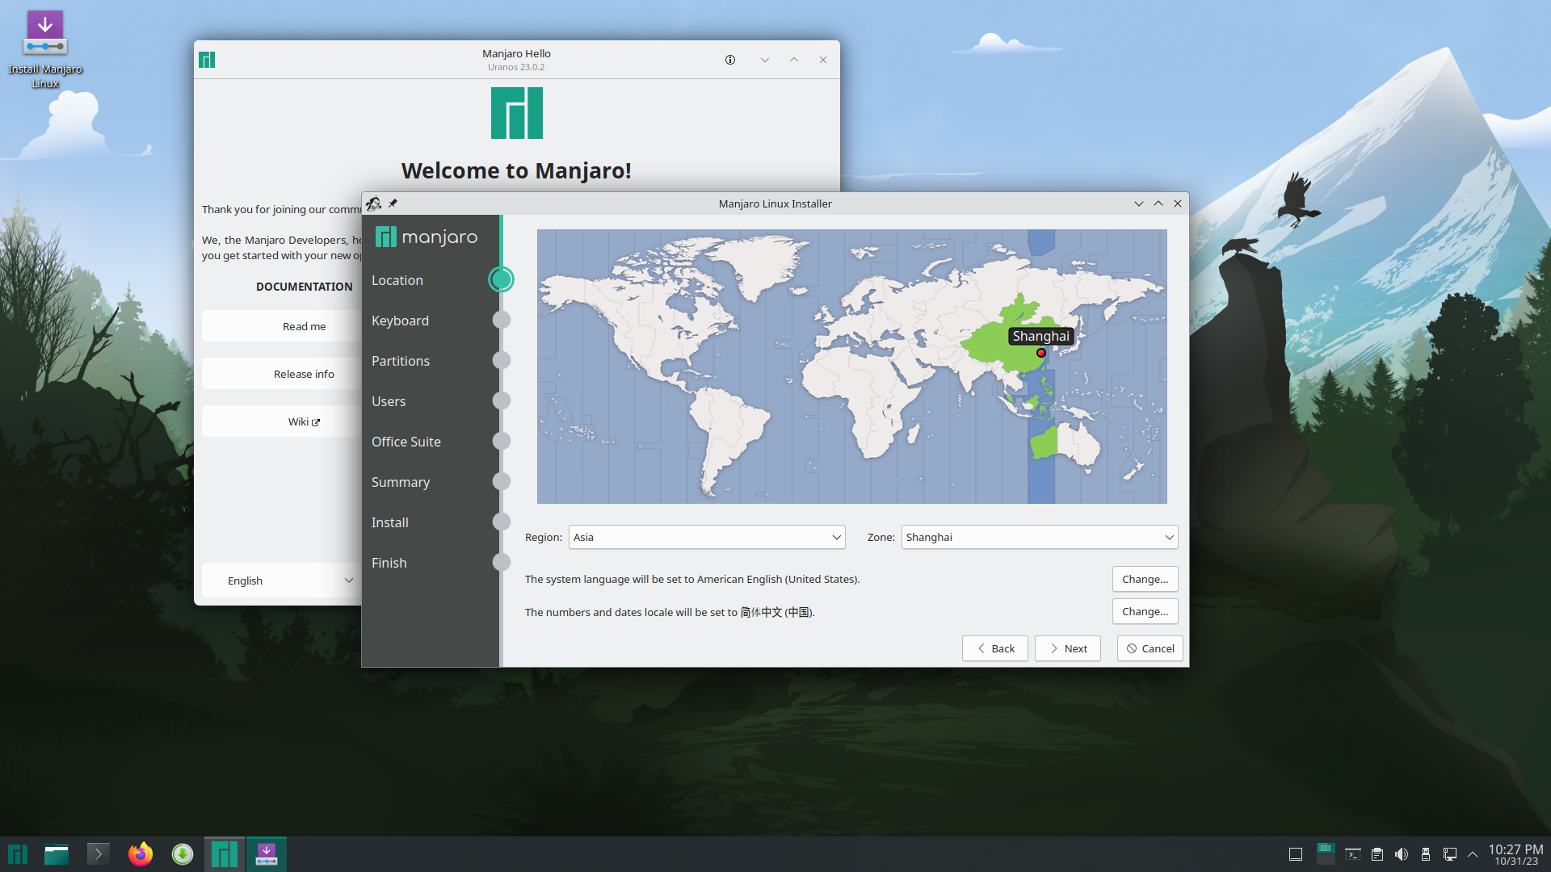Click the Shanghai marker on the map
Screen dimensions: 1551x872
tap(1041, 353)
